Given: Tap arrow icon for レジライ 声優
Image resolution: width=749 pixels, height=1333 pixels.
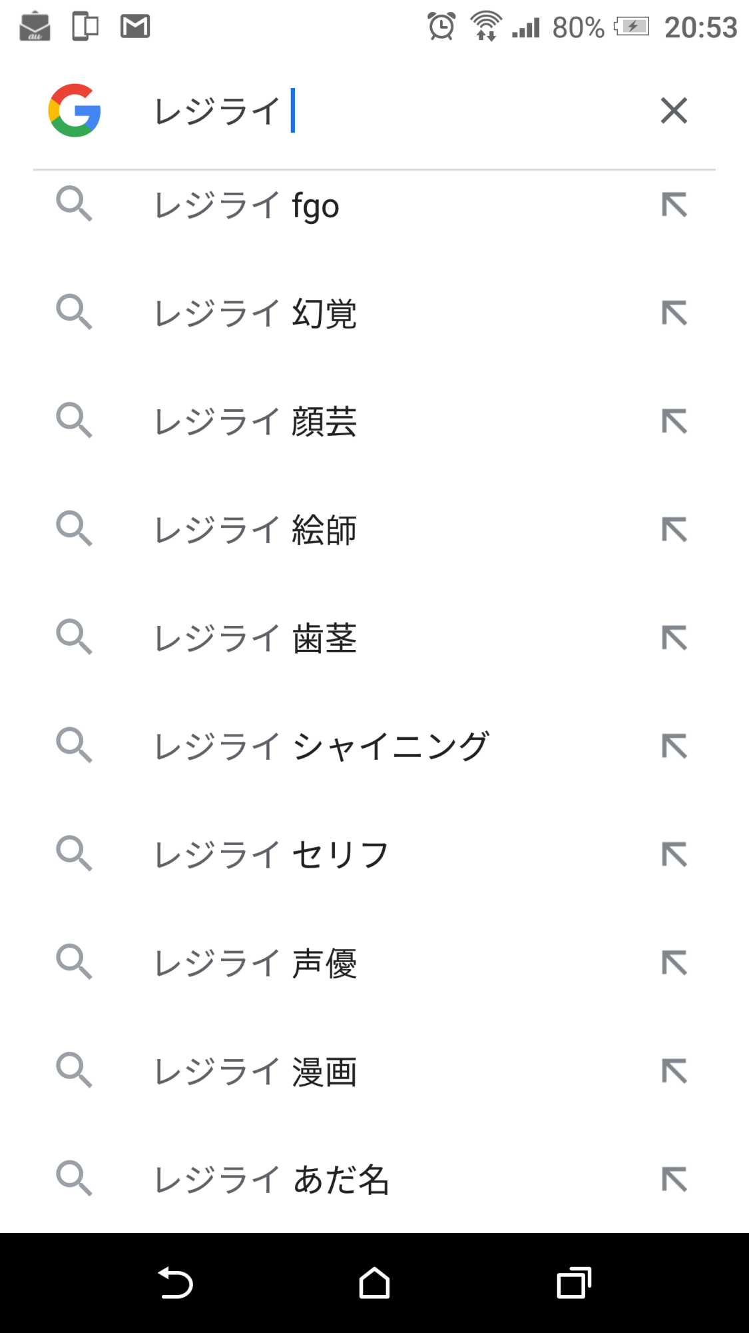Looking at the screenshot, I should pyautogui.click(x=674, y=963).
